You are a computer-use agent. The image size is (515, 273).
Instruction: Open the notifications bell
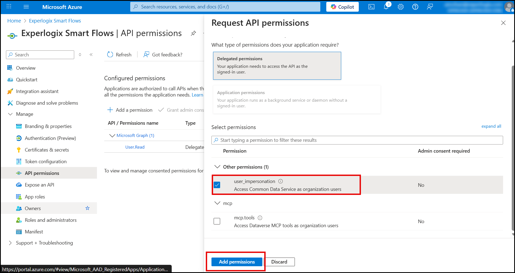pos(386,7)
